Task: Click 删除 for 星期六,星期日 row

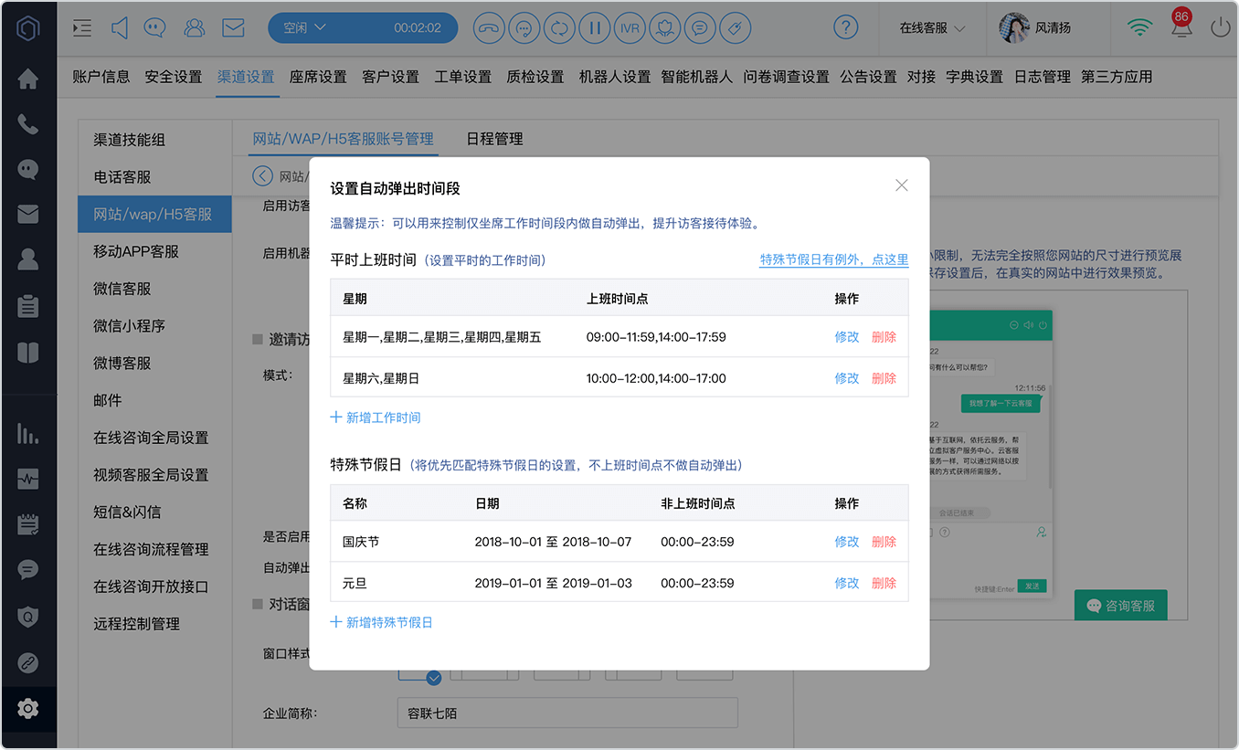Action: click(884, 378)
